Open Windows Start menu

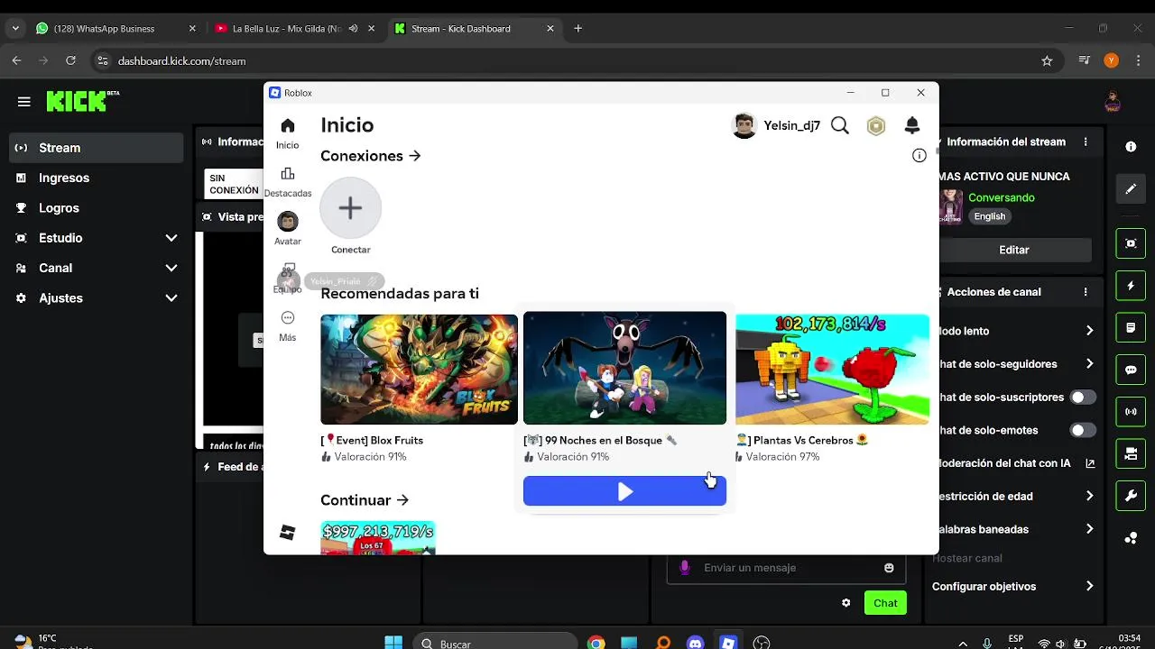click(393, 643)
